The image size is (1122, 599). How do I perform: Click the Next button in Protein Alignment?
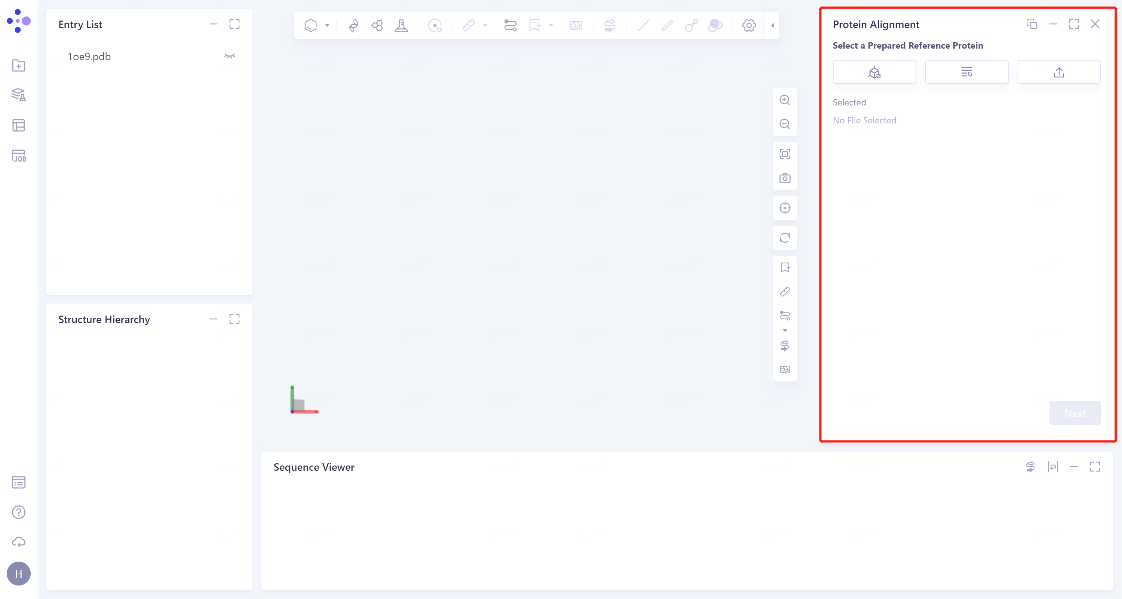point(1075,413)
